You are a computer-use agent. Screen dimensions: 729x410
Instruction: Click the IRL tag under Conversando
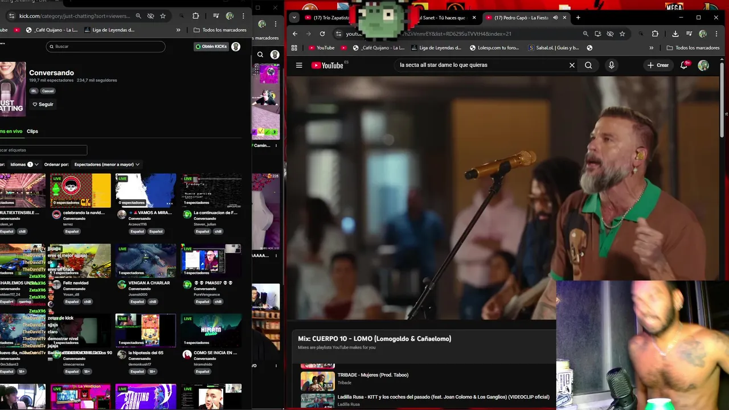[34, 91]
